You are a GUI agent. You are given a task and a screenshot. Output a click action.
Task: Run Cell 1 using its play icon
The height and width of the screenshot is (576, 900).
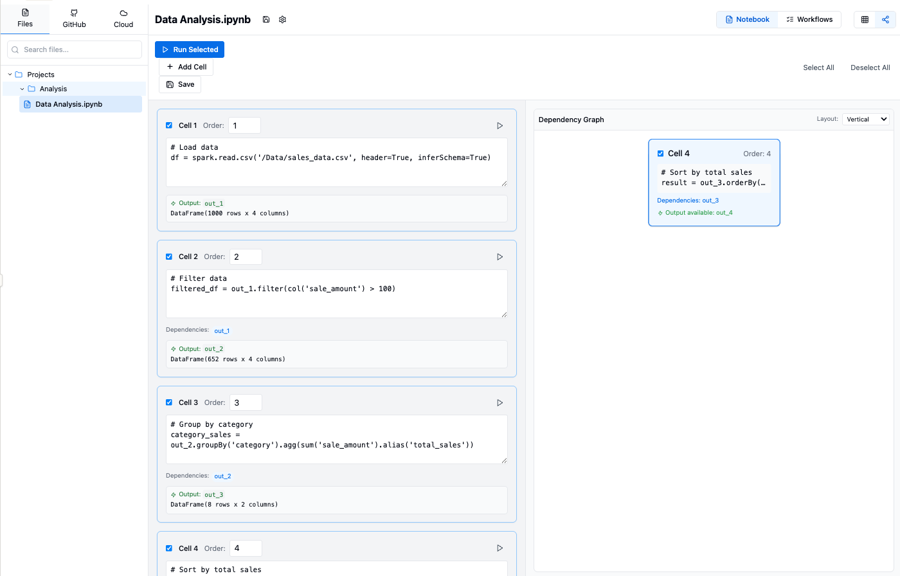pos(500,125)
